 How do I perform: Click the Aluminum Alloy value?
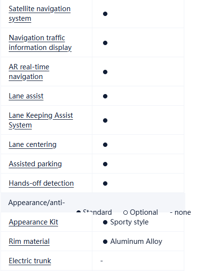tap(136, 241)
